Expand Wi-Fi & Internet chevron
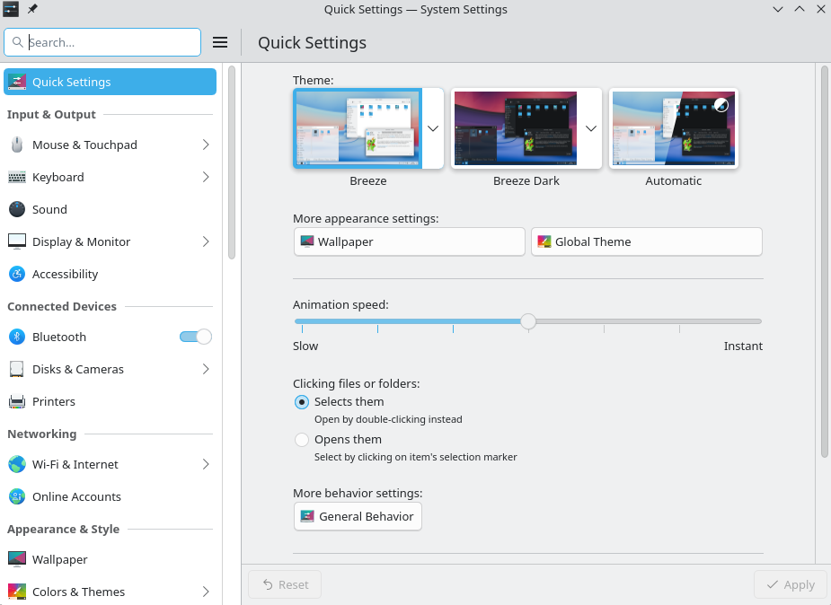Image resolution: width=831 pixels, height=605 pixels. click(206, 464)
